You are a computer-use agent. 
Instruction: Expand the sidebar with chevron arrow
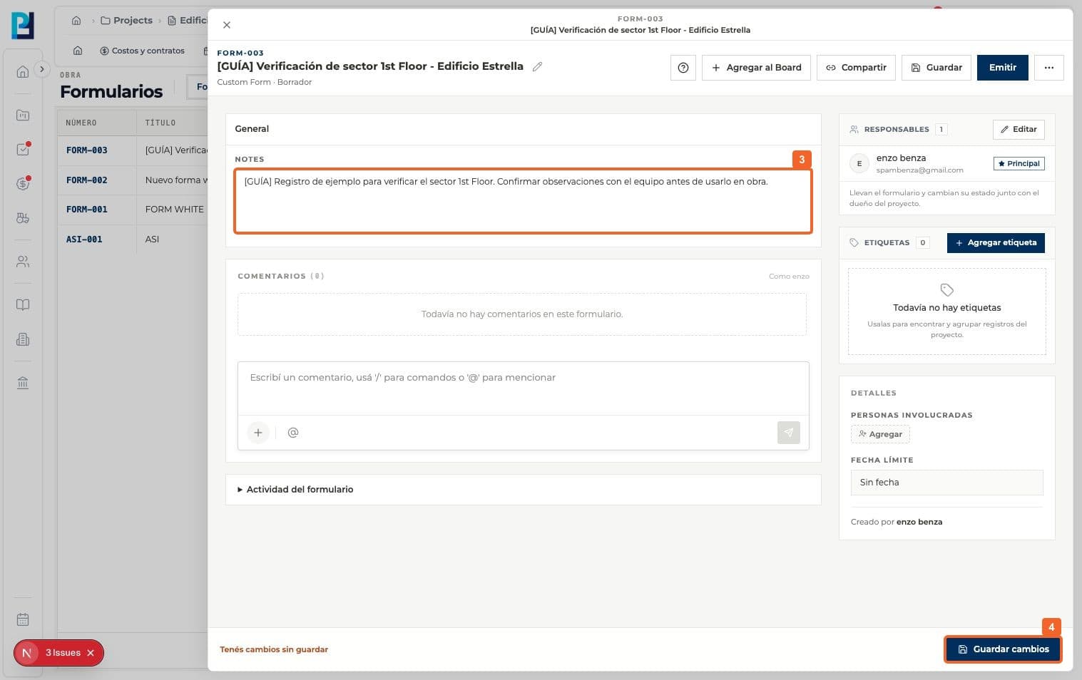[42, 69]
